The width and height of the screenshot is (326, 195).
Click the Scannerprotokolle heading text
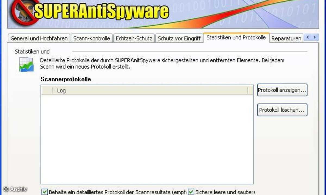pos(66,79)
